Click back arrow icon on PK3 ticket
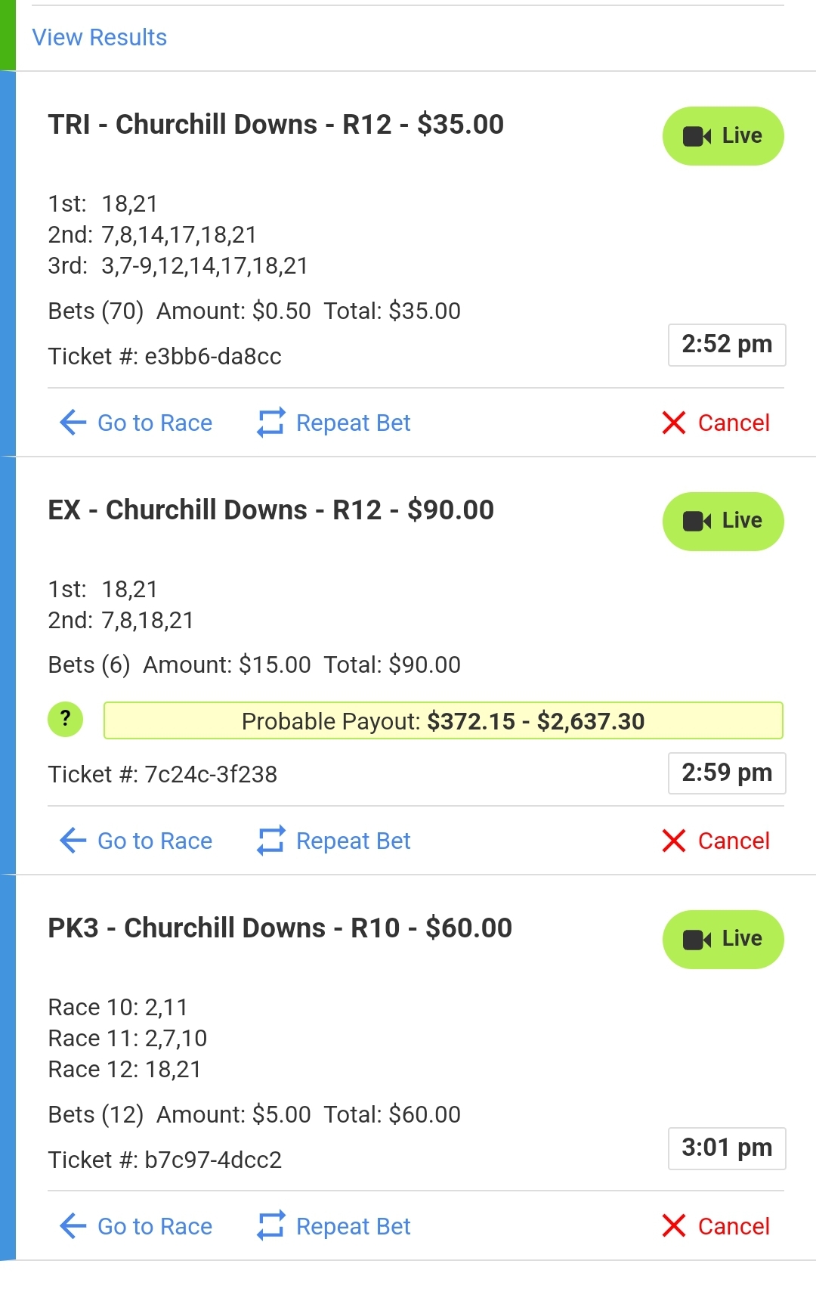Viewport: 816px width, 1301px height. [73, 1226]
